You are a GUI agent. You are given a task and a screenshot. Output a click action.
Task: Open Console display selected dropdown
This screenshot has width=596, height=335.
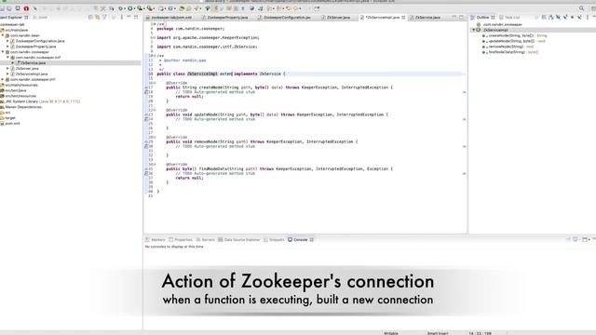579,239
